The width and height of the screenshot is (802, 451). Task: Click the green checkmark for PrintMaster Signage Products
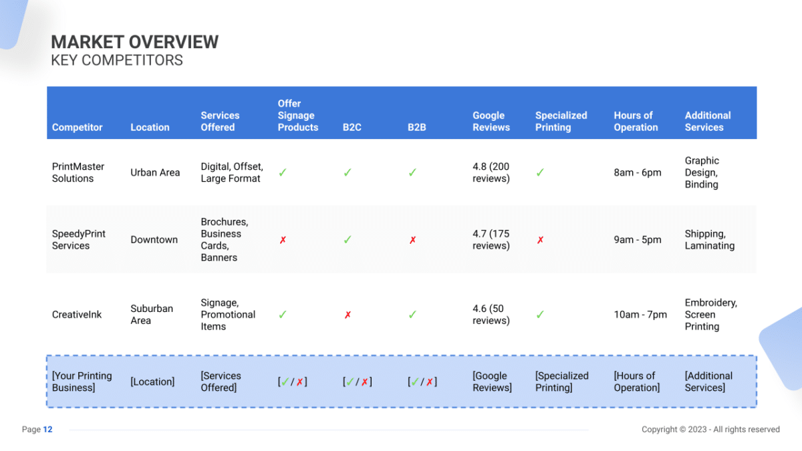coord(282,172)
